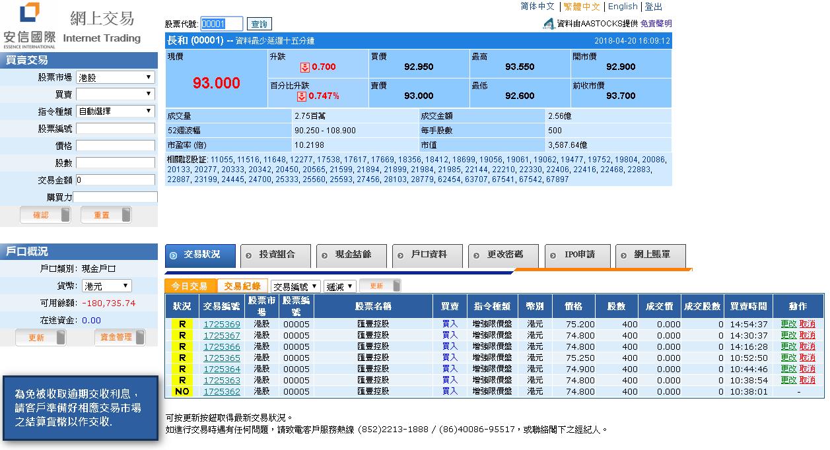Open order number 1725369 link
This screenshot has width=830, height=450.
tap(222, 325)
